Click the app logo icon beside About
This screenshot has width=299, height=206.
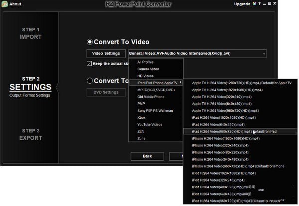[x=5, y=4]
